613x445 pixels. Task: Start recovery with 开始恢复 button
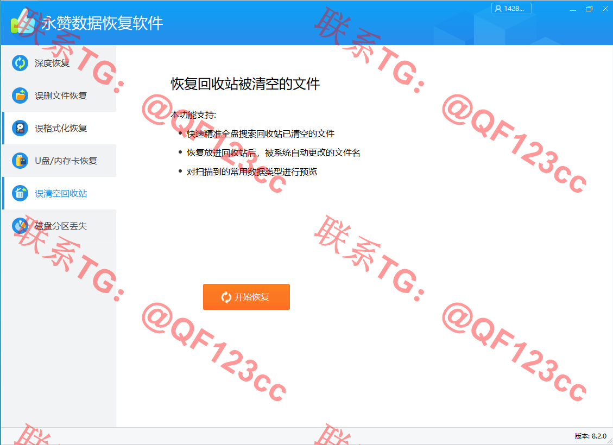pos(247,297)
